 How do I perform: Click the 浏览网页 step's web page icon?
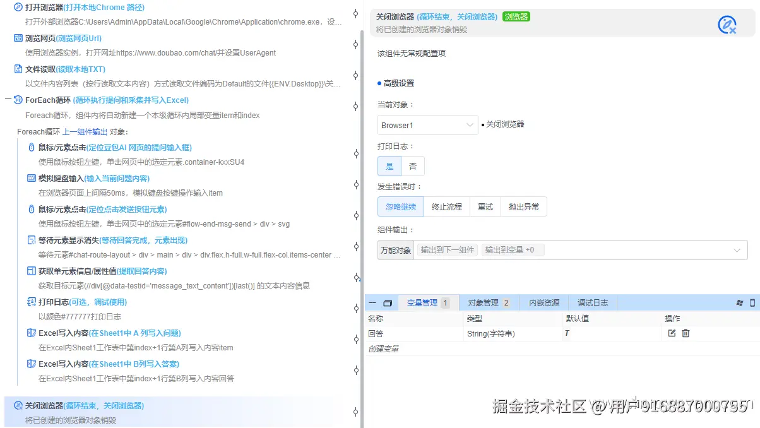pyautogui.click(x=18, y=39)
